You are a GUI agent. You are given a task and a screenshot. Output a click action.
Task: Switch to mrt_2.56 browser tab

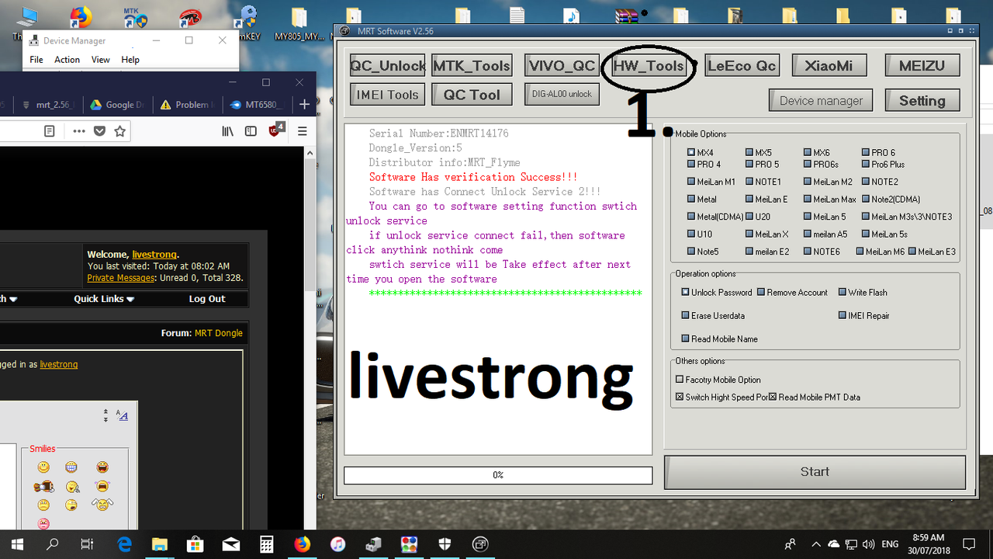pyautogui.click(x=48, y=105)
